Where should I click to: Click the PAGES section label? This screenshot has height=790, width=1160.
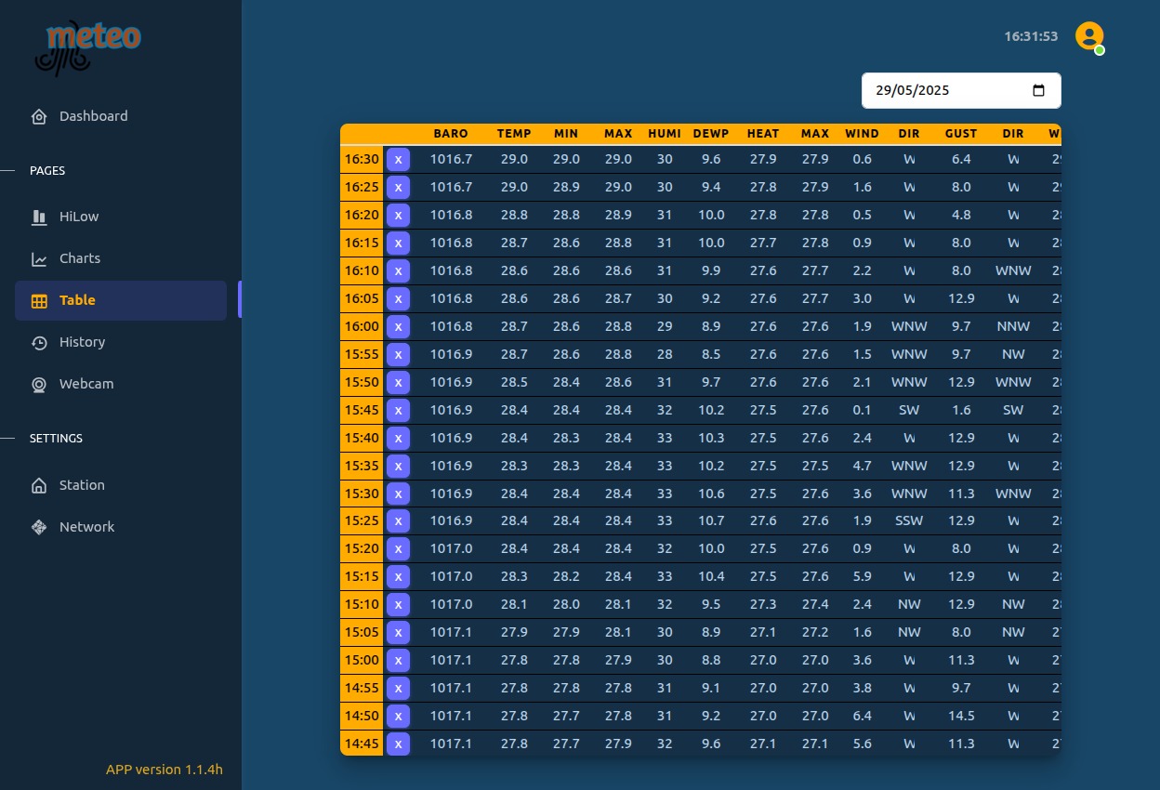(x=47, y=171)
